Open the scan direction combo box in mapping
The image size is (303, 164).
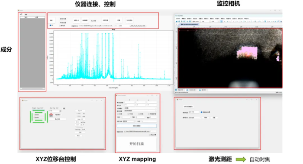[129, 121]
